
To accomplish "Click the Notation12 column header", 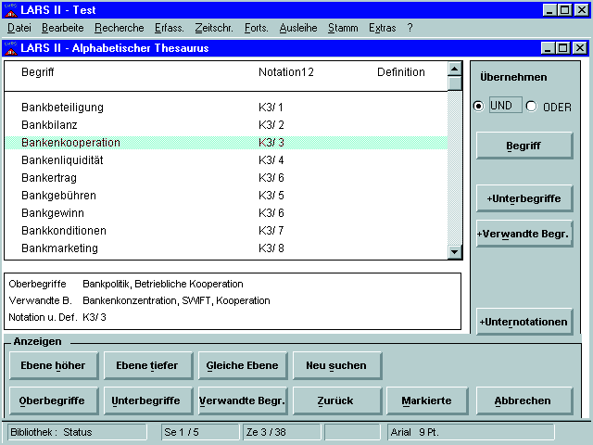I will point(286,72).
